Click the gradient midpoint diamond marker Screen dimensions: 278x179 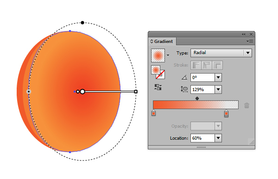(197, 98)
